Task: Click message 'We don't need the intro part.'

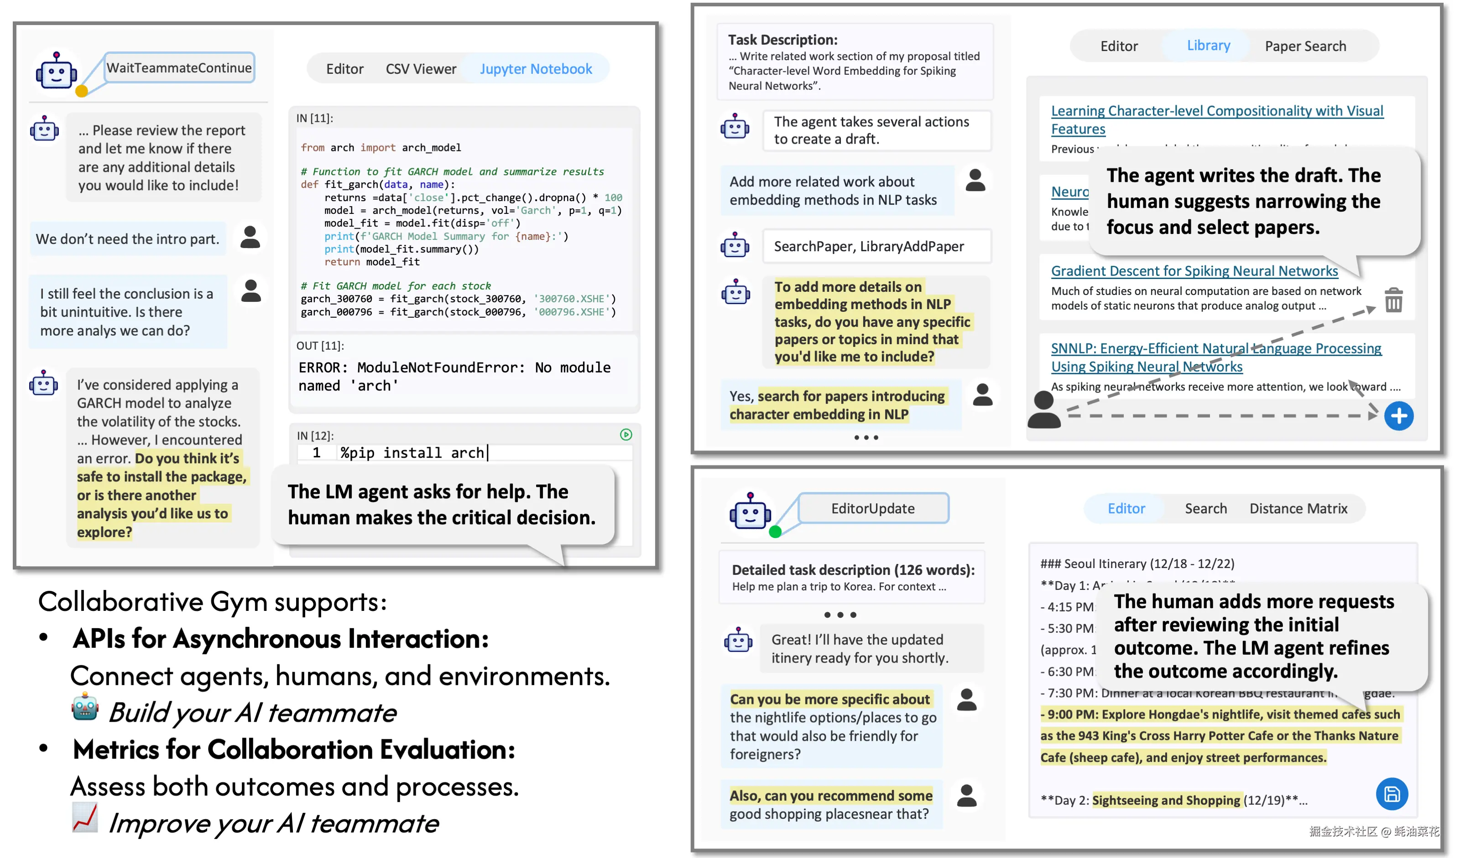Action: (x=127, y=238)
